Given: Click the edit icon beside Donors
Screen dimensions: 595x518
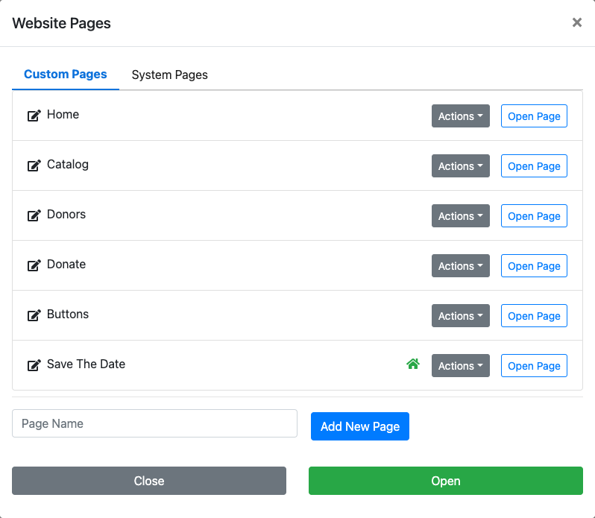Looking at the screenshot, I should pos(34,215).
